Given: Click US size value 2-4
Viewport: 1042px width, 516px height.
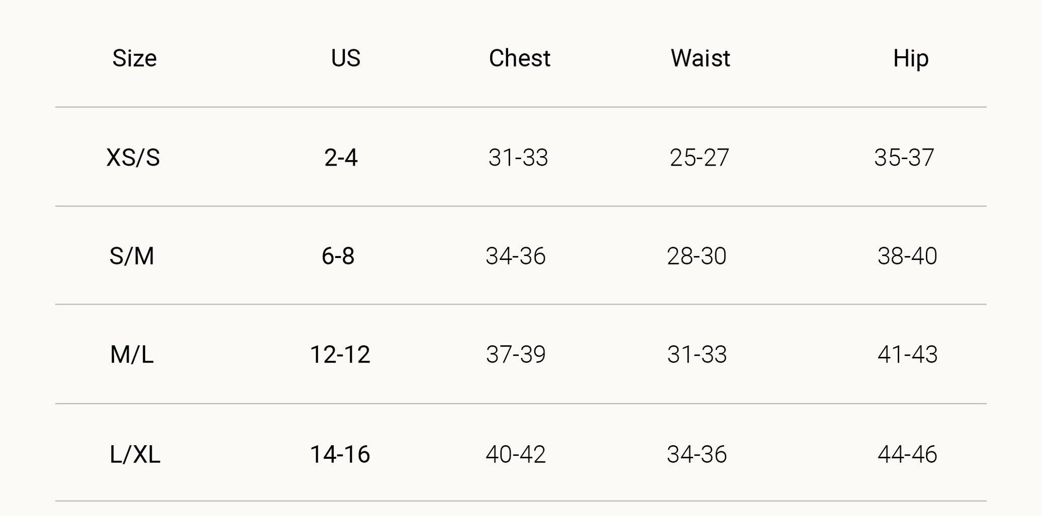Looking at the screenshot, I should click(341, 158).
